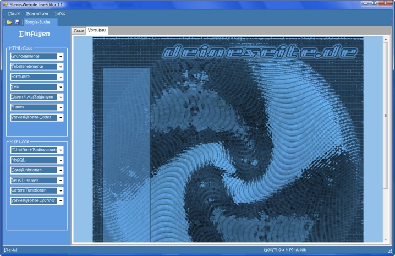This screenshot has width=395, height=256.
Task: Click scroll down arrow in preview pane
Action: coord(386,239)
